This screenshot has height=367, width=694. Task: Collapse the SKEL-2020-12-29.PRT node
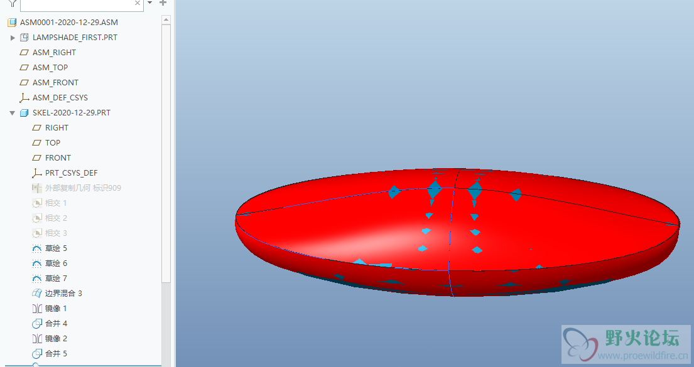pyautogui.click(x=13, y=113)
